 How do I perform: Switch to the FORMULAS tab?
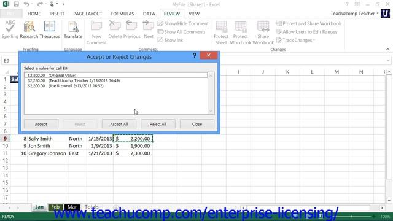pyautogui.click(x=123, y=14)
